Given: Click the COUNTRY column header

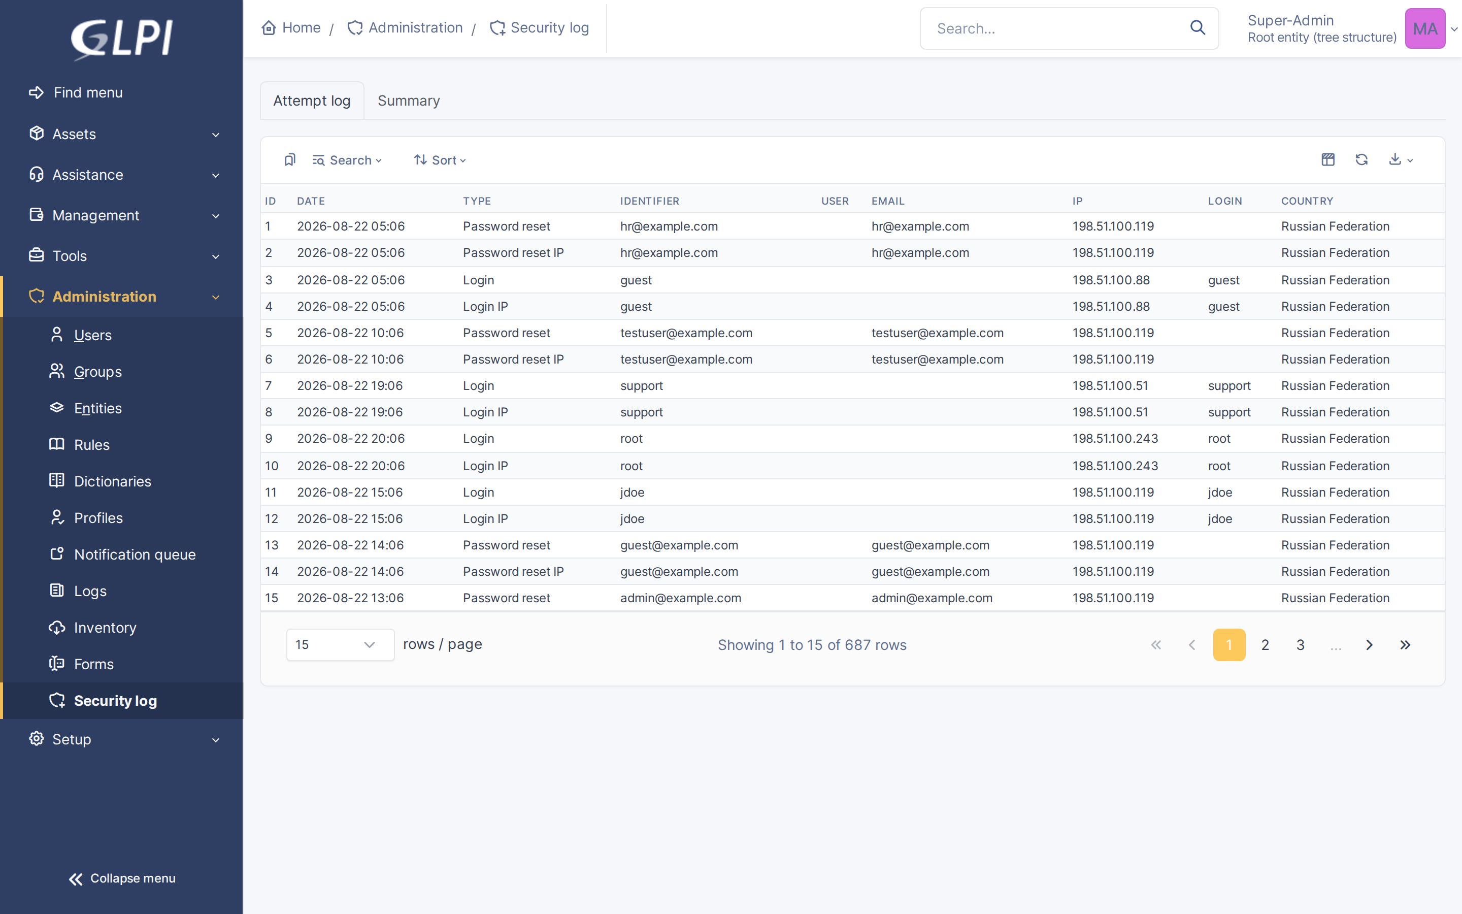Looking at the screenshot, I should point(1307,201).
